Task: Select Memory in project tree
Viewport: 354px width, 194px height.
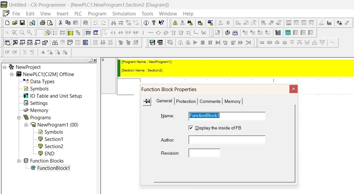Action: [x=39, y=110]
